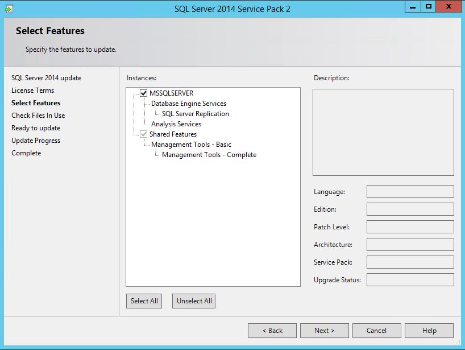465x350 pixels.
Task: Select Database Engine Services tree item
Action: click(188, 104)
